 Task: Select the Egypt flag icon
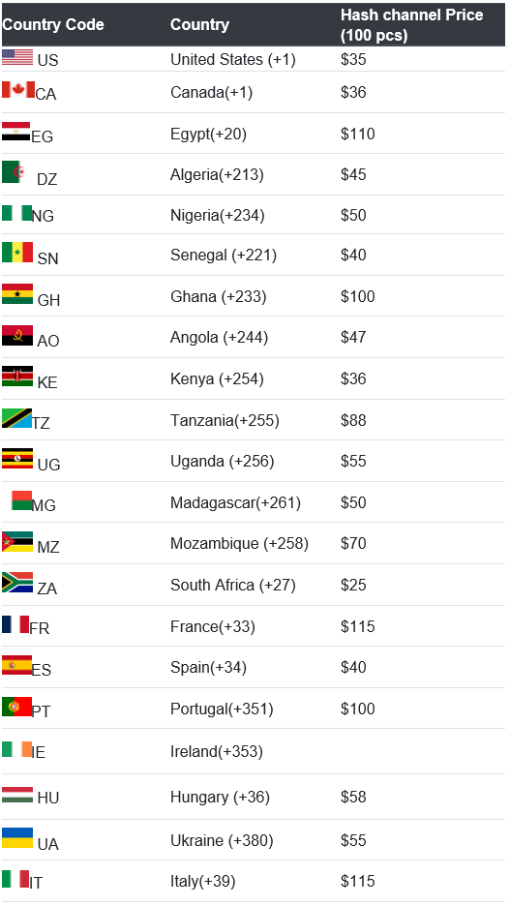click(x=16, y=132)
